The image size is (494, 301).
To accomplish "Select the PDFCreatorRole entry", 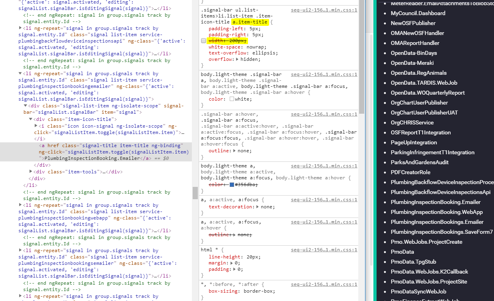I will coord(410,172).
